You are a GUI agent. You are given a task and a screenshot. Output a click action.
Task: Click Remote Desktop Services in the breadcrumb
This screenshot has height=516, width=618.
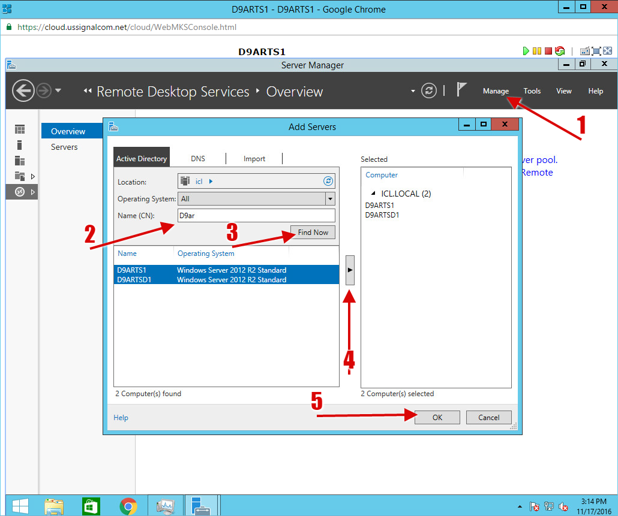coord(173,91)
